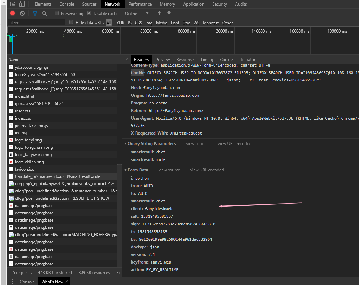Select the ctlog MATCHING_HOVER request
This screenshot has height=285, width=359.
point(62,235)
